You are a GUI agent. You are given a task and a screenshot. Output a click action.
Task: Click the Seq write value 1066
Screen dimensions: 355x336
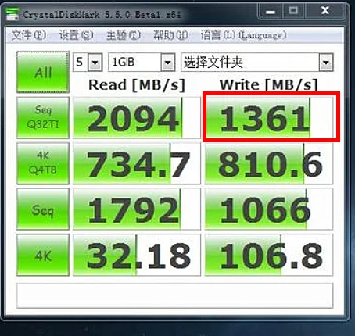point(269,209)
